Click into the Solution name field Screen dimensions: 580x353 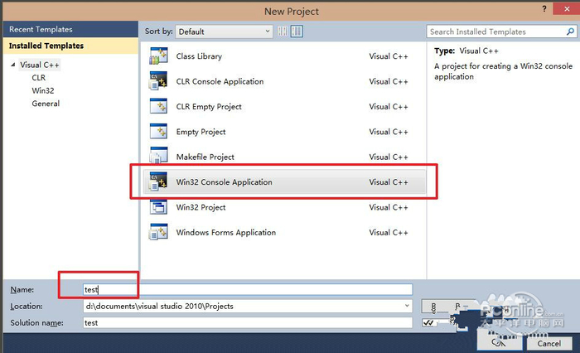pyautogui.click(x=248, y=322)
